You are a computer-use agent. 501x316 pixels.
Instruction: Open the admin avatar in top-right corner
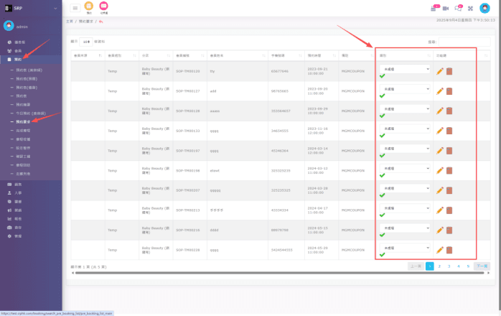tap(484, 8)
